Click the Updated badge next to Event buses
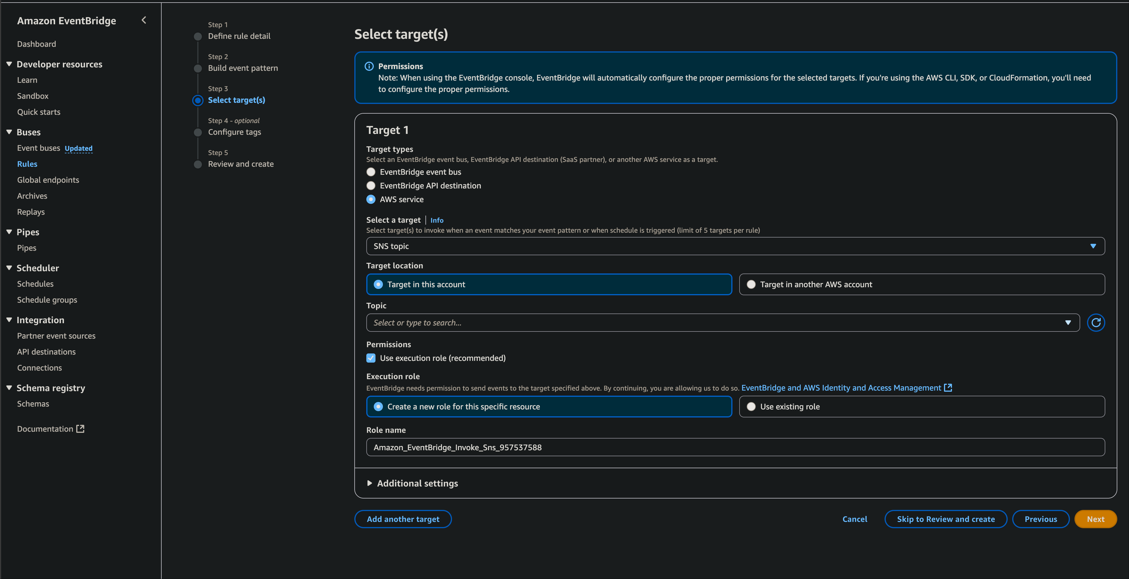 [79, 148]
